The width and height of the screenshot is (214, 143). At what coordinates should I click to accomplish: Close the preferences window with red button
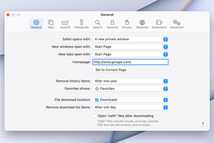pos(8,15)
